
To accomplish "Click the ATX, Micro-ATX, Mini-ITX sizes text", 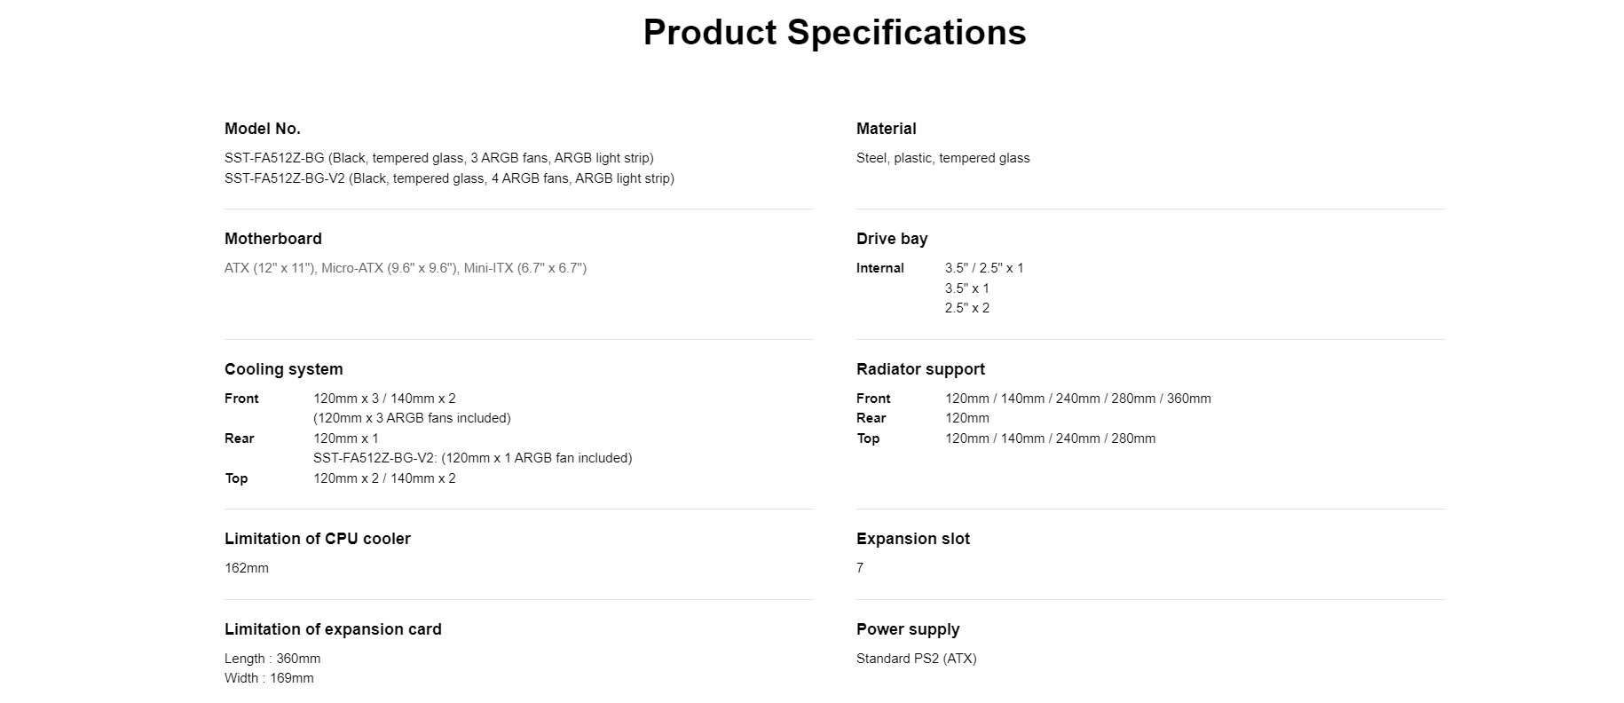I will point(406,268).
